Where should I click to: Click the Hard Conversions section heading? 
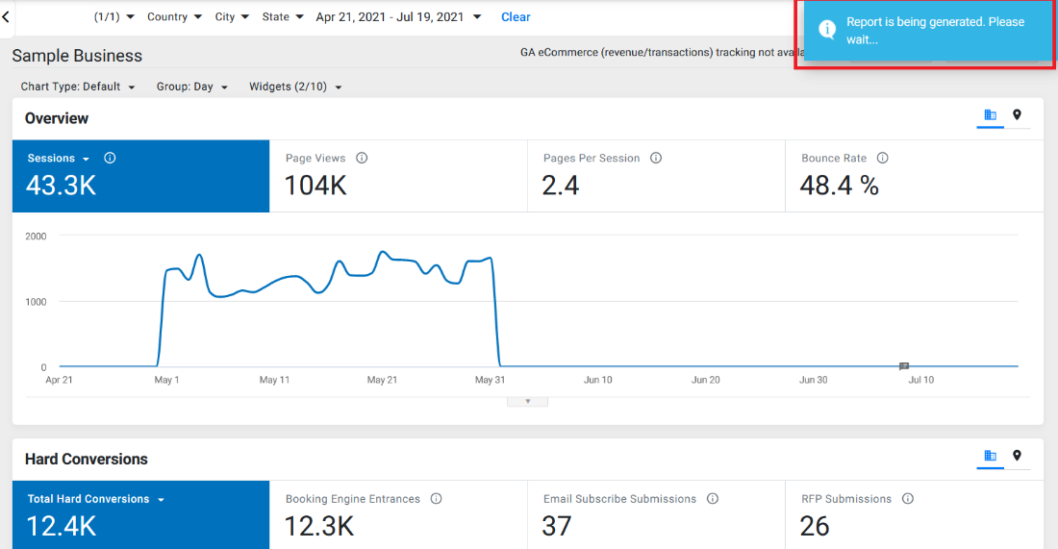point(87,460)
